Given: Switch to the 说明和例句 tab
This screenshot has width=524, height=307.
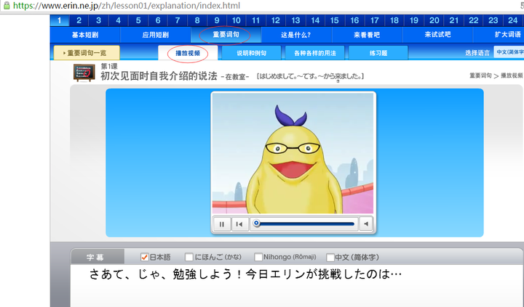Looking at the screenshot, I should [x=251, y=53].
